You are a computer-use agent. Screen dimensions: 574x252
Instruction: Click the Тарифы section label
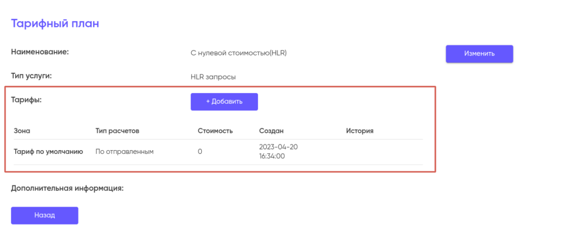27,100
